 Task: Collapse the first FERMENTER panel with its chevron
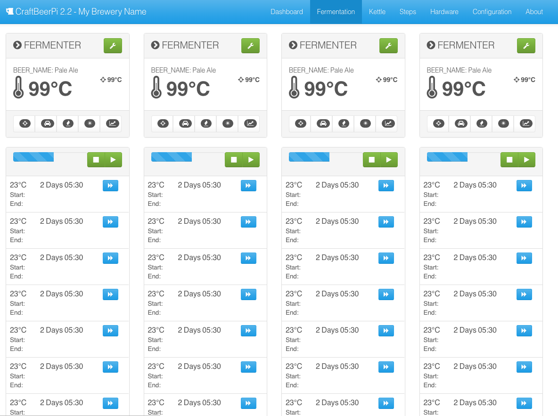(17, 45)
